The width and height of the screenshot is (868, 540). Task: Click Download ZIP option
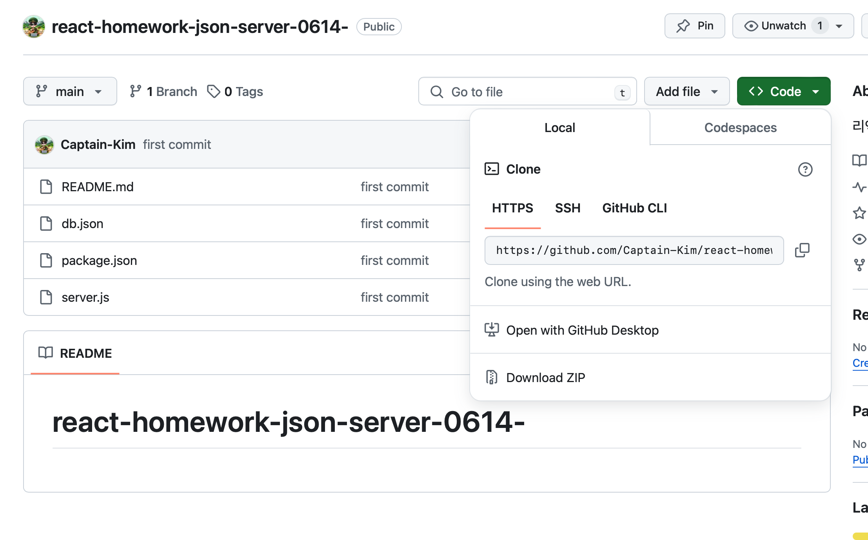click(x=545, y=378)
